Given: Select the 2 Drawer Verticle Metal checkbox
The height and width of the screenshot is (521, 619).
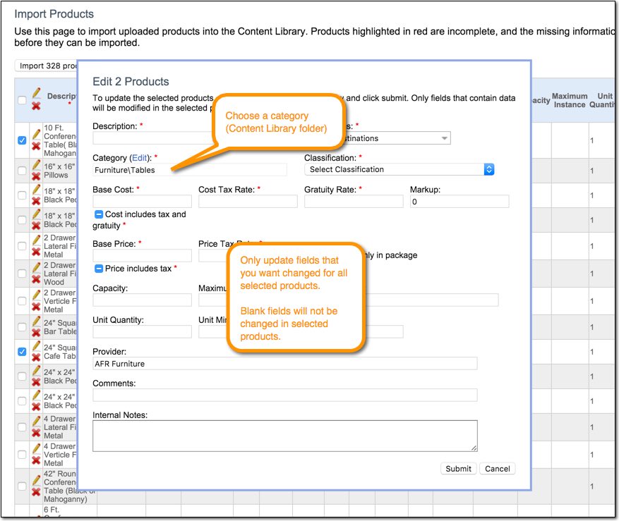Looking at the screenshot, I should (x=22, y=300).
